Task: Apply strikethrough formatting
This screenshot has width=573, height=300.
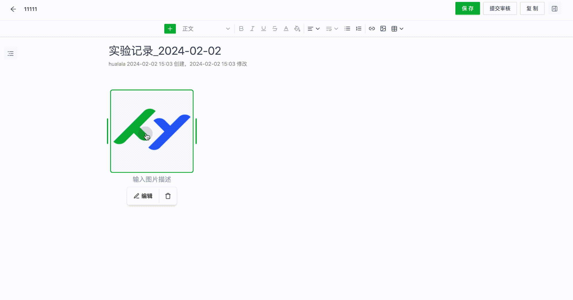Action: tap(275, 29)
